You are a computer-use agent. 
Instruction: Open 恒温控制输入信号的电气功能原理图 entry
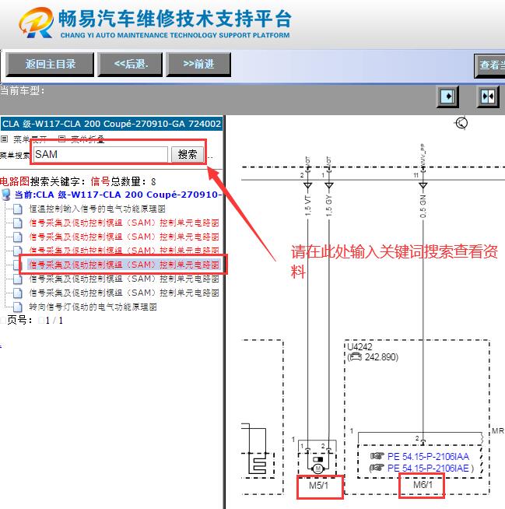(x=97, y=209)
